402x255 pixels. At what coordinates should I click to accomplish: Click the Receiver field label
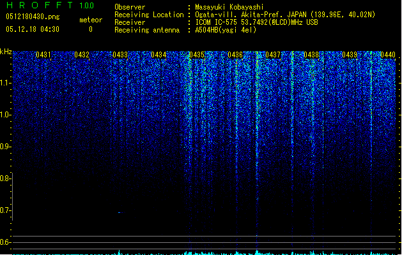coord(130,22)
